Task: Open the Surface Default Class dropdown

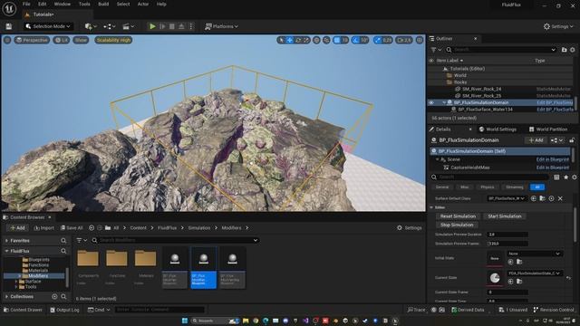Action: (x=507, y=198)
